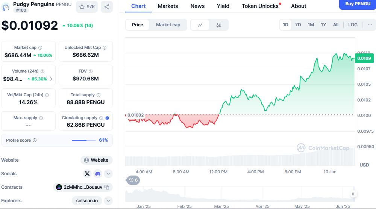The width and height of the screenshot is (376, 209).
Task: Expand the Socials dropdown chevron
Action: [x=108, y=174]
